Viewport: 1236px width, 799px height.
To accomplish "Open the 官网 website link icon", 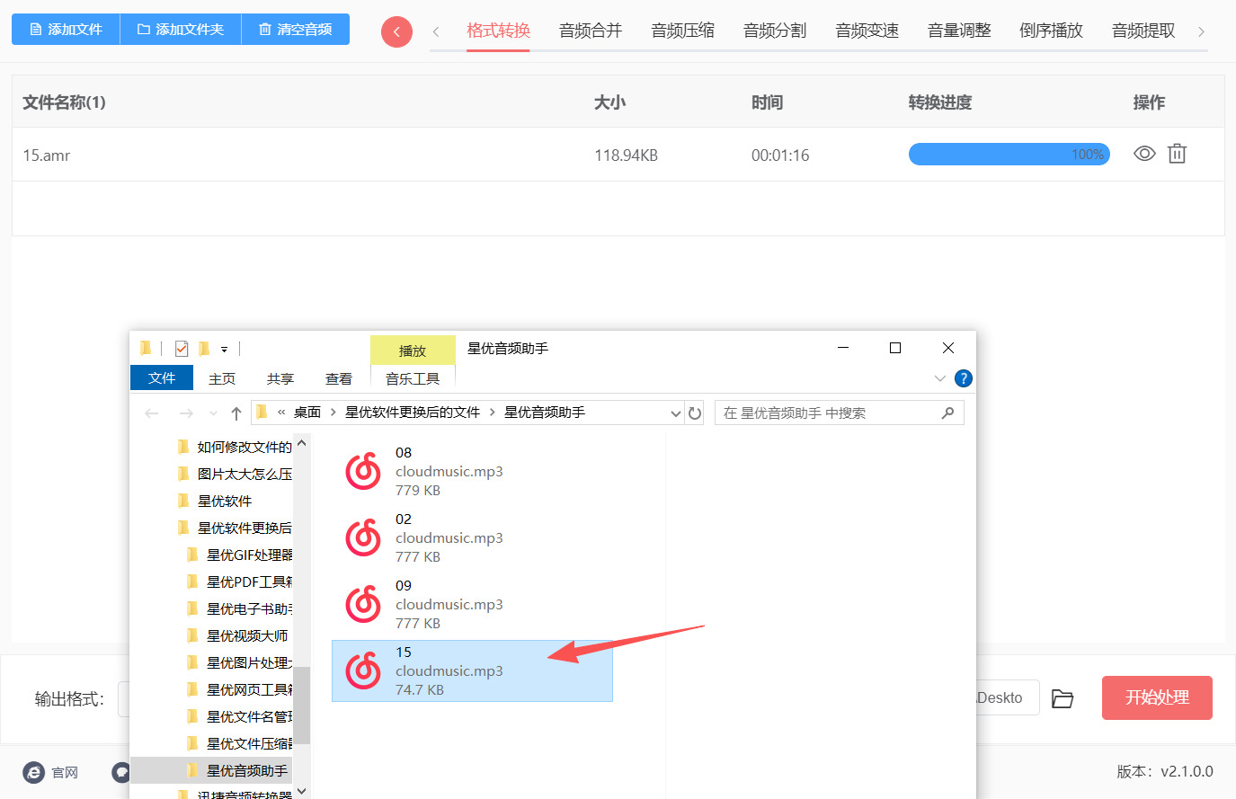I will point(33,772).
